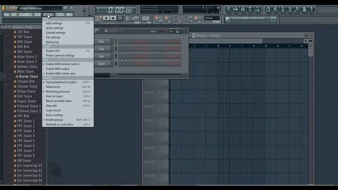The width and height of the screenshot is (338, 190).
Task: Click the undo/redo last edit toolbar icon
Action: tap(268, 9)
